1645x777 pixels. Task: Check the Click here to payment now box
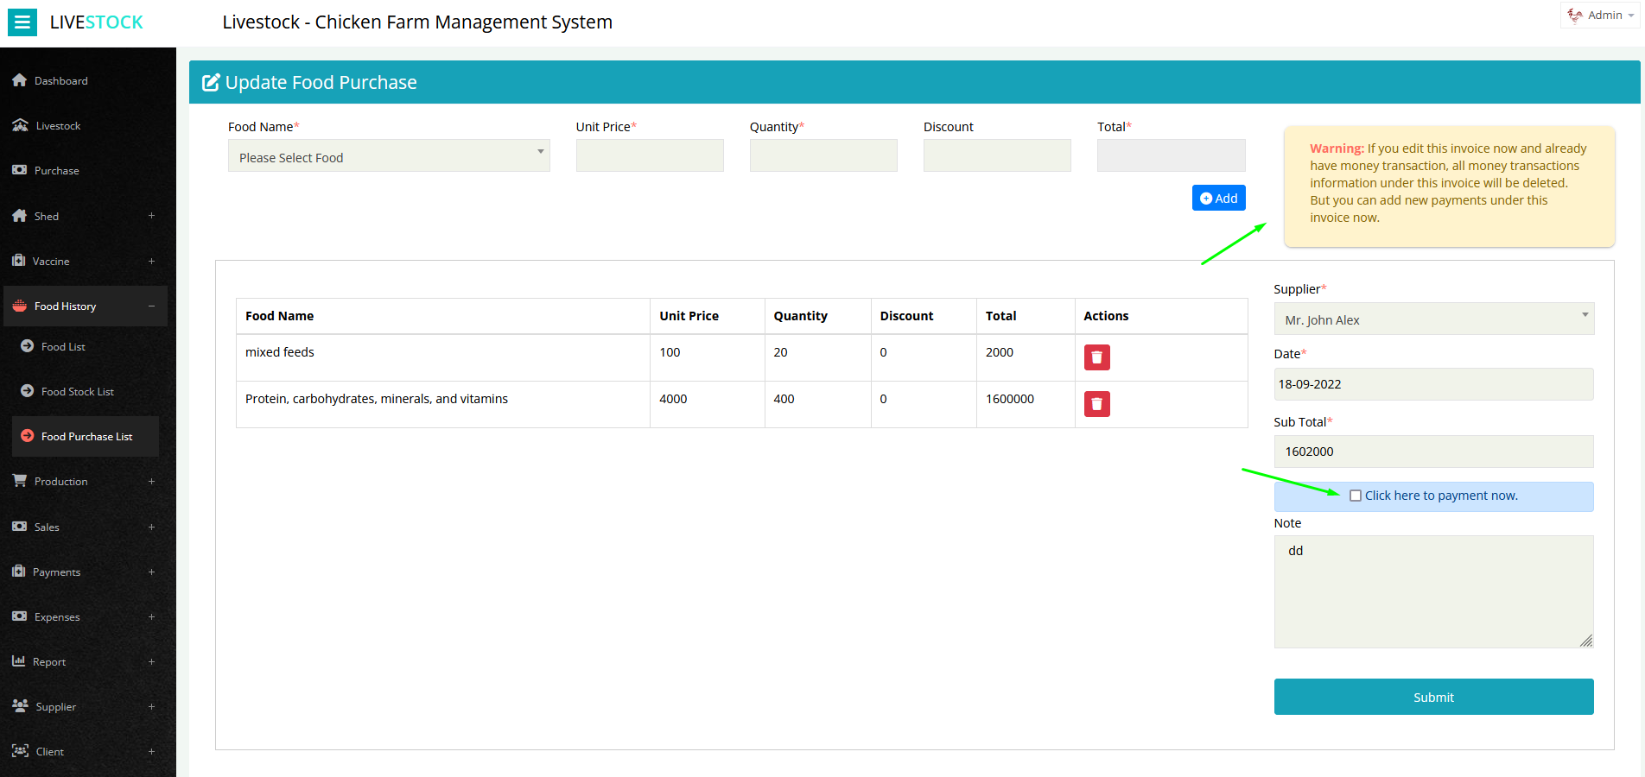1356,496
